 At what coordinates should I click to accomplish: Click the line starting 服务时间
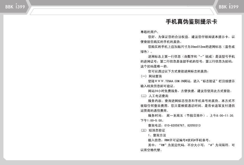191,116
